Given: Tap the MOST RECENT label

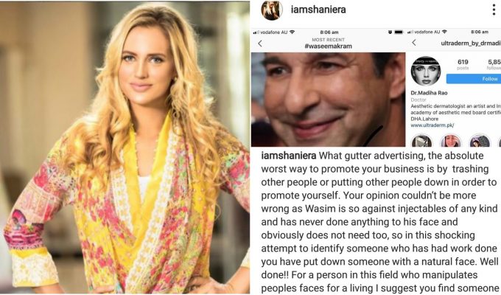Looking at the screenshot, I should 328,40.
